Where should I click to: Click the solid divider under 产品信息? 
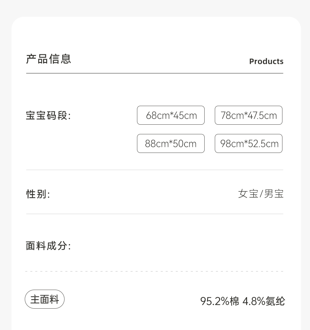155,74
